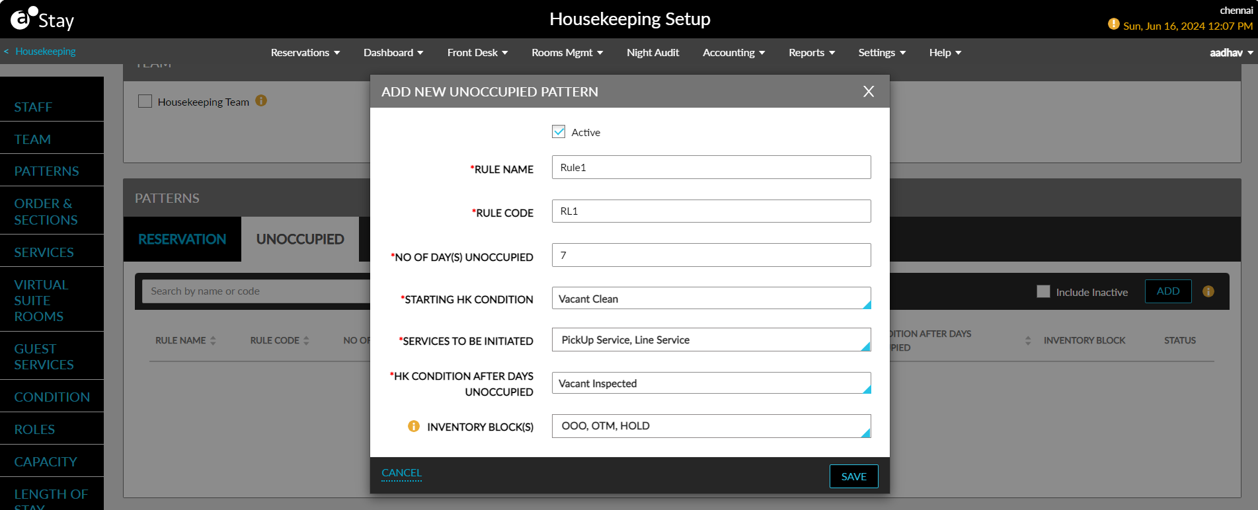Open Services To Be Initiated dropdown
The height and width of the screenshot is (510, 1258).
711,340
